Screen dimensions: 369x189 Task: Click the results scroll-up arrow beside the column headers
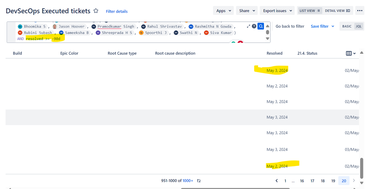pyautogui.click(x=362, y=53)
